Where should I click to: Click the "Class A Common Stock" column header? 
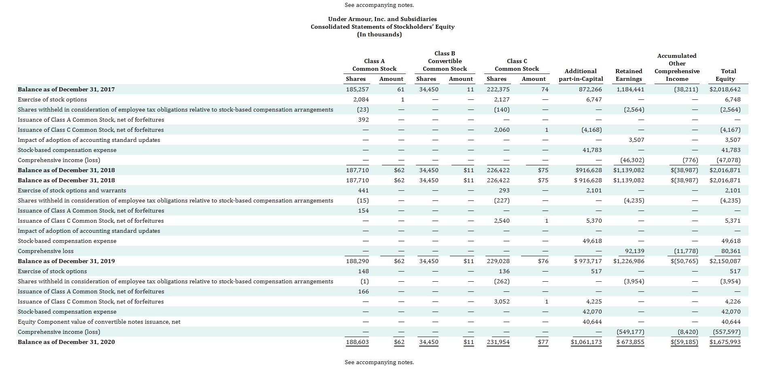tap(374, 65)
